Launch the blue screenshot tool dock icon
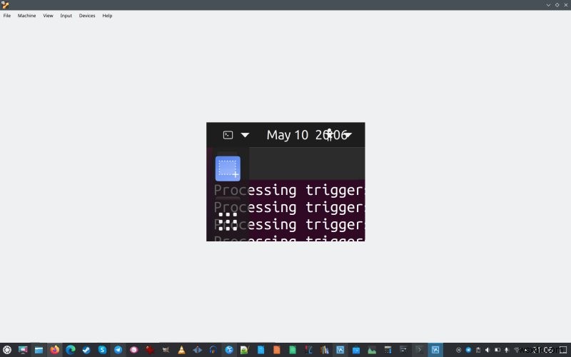The image size is (571, 357). pyautogui.click(x=228, y=169)
